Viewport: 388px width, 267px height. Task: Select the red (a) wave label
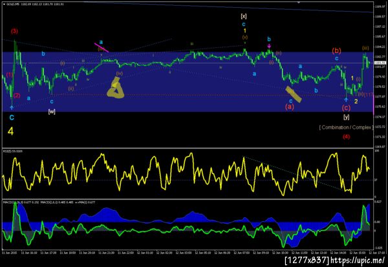(x=290, y=107)
